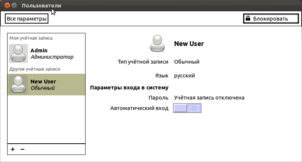Click the New User name heading

(x=189, y=44)
